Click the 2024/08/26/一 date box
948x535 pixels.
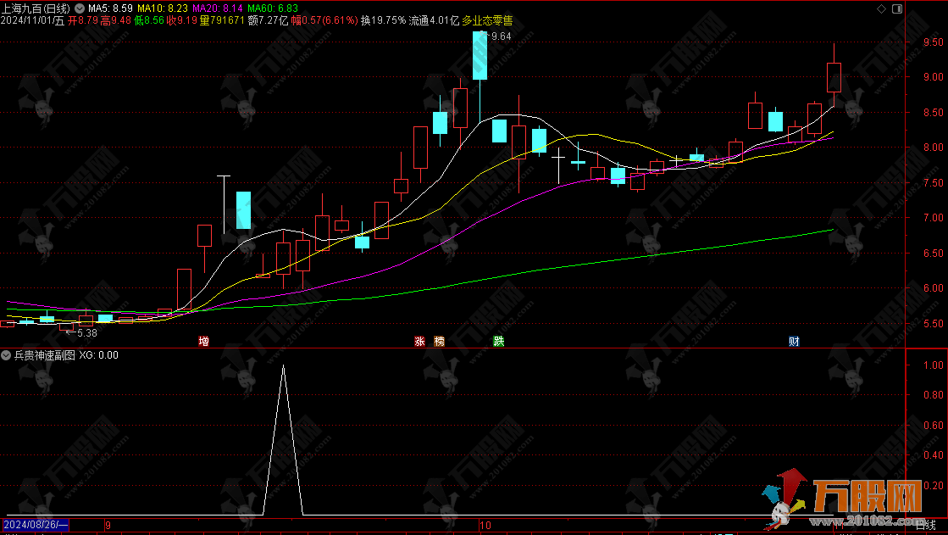pos(36,525)
